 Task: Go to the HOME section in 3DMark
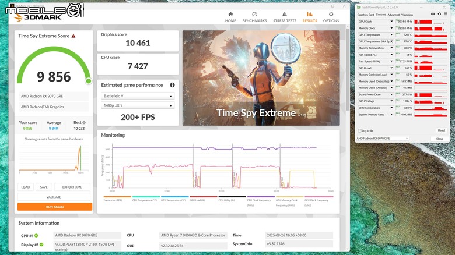[x=230, y=17]
